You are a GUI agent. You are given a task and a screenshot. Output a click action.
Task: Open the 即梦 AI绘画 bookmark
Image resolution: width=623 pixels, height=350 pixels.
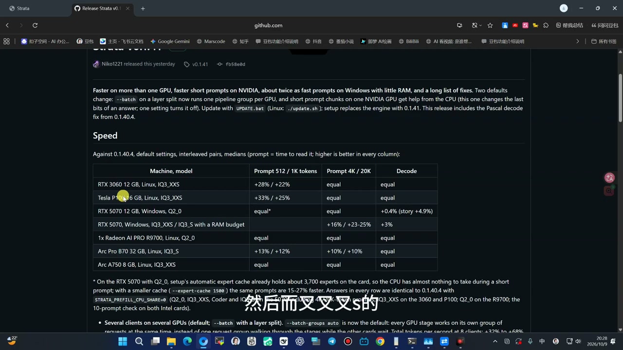coord(376,41)
